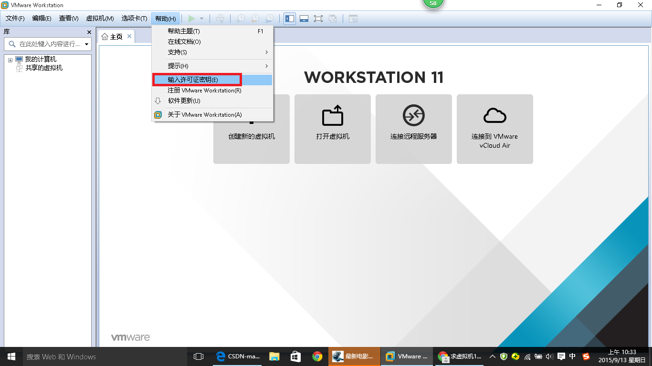Click the search magnifier icon in library
Screen dimensions: 652x366
coord(11,44)
